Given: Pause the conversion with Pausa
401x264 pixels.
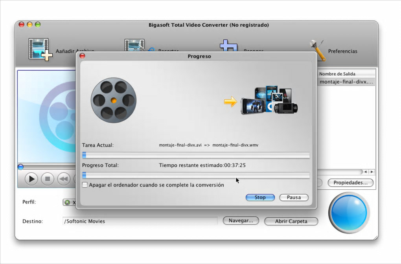Looking at the screenshot, I should click(x=294, y=197).
